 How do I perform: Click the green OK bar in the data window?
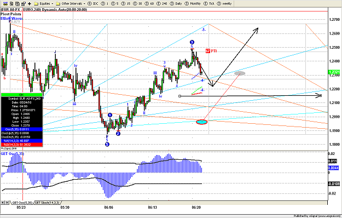[21, 95]
